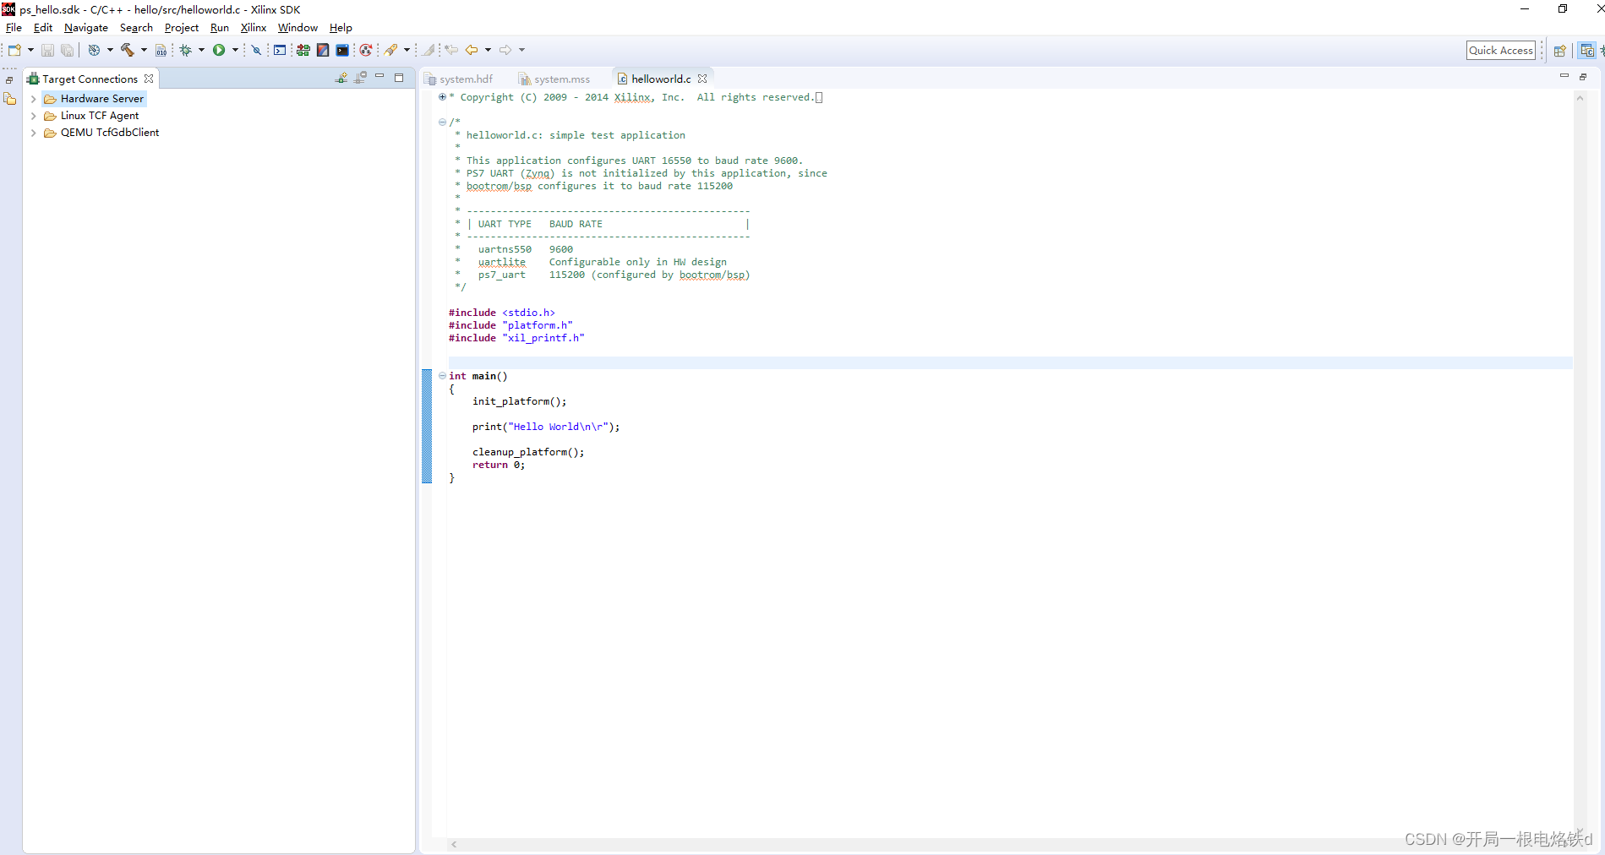Close the helloworld.c tab
Screen dimensions: 1605x855
point(702,79)
